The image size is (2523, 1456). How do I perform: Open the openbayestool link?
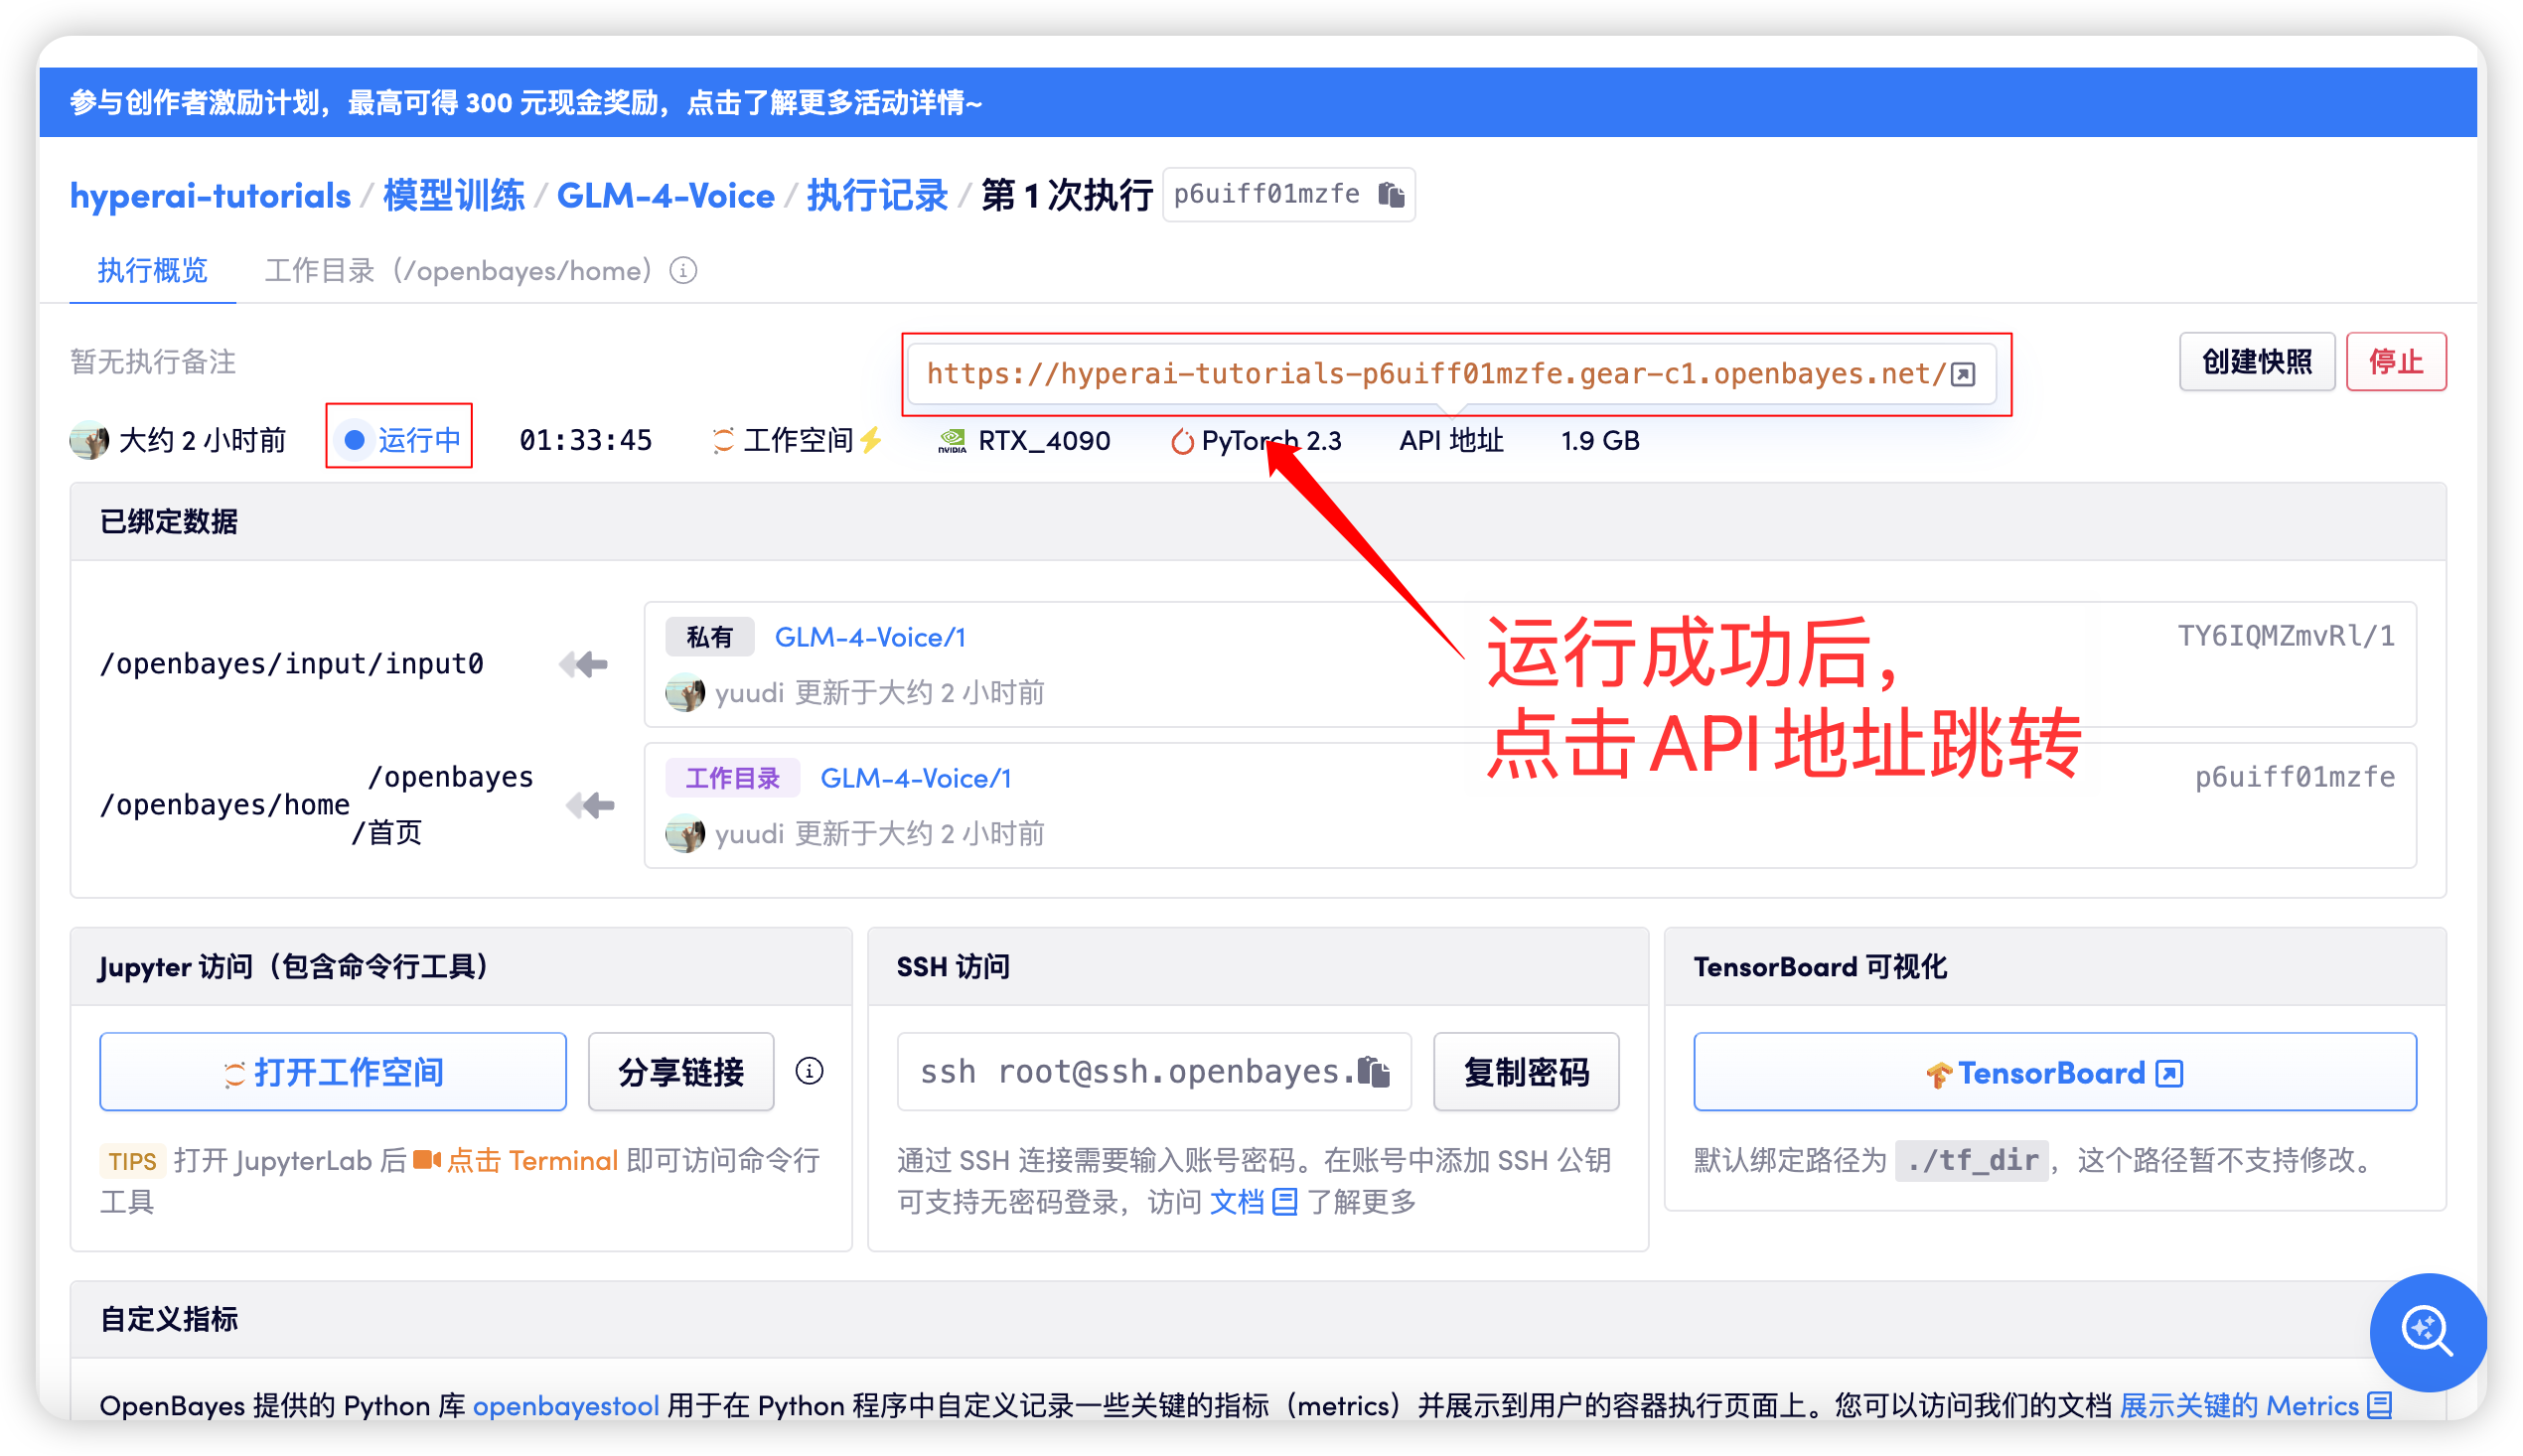(x=565, y=1405)
